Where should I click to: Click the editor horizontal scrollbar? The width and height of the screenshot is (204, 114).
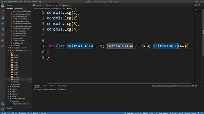(x=119, y=83)
